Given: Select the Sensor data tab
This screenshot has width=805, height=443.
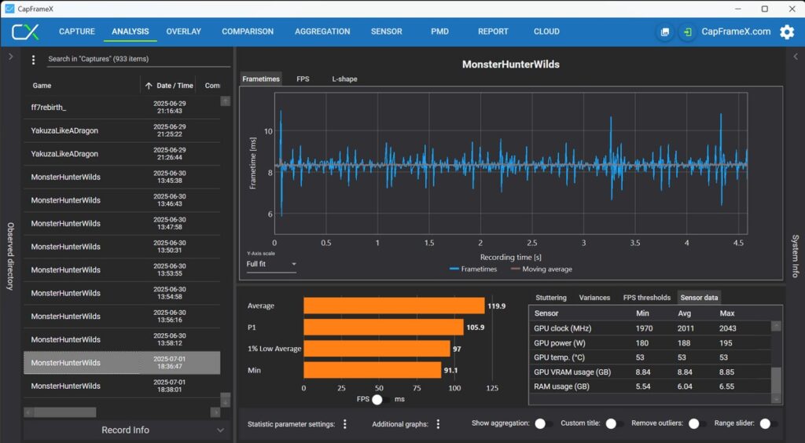Looking at the screenshot, I should click(699, 298).
